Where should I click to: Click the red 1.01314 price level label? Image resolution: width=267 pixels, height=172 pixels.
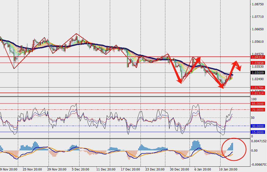coord(258,93)
